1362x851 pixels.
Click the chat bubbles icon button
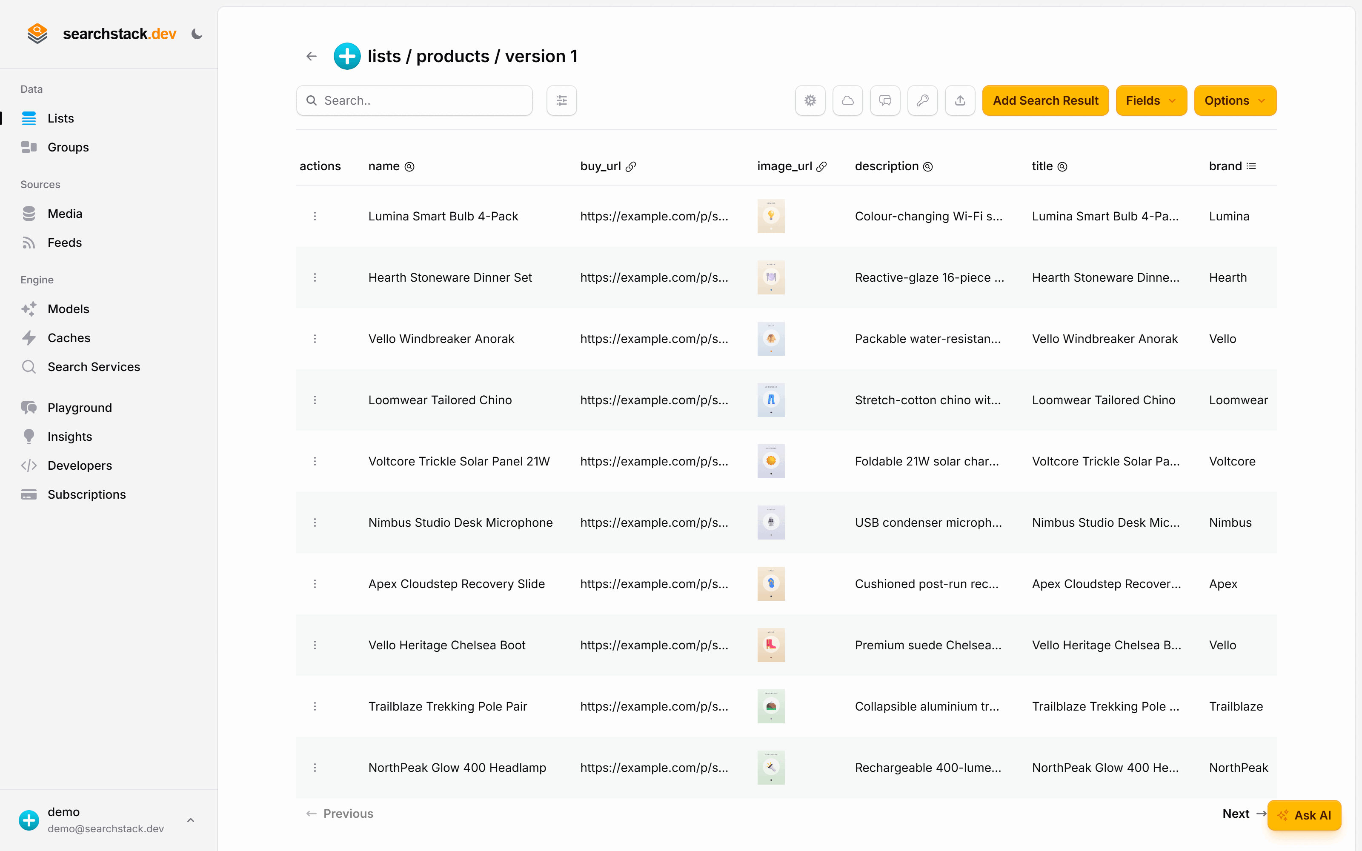pos(885,101)
